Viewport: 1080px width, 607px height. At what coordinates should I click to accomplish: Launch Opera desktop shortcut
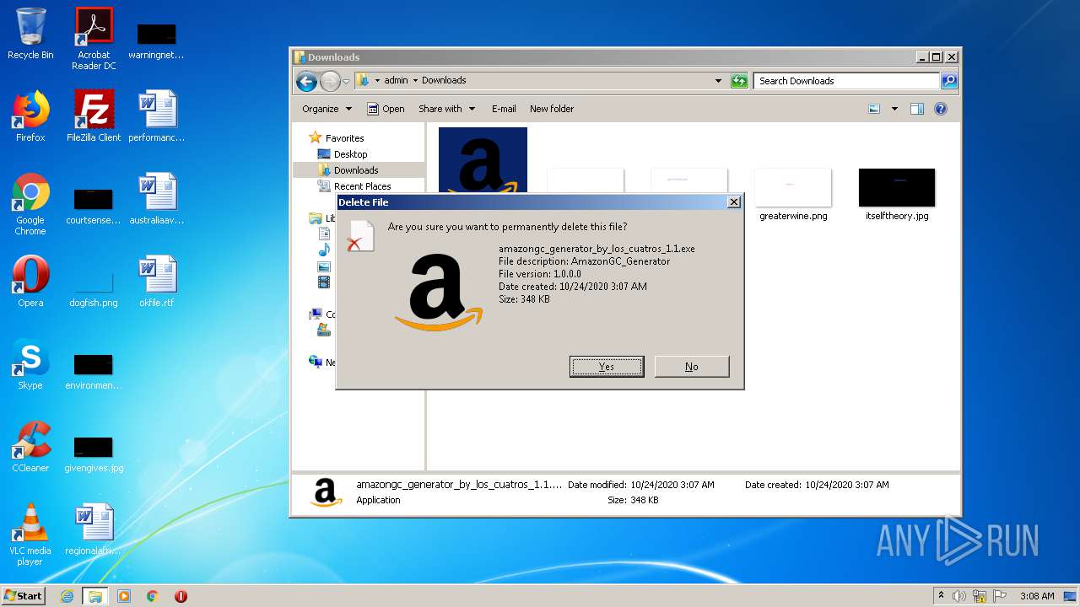point(30,282)
